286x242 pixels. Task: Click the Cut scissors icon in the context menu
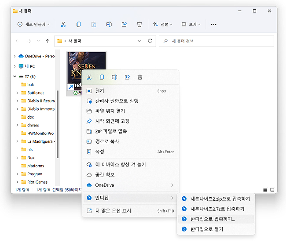click(89, 77)
